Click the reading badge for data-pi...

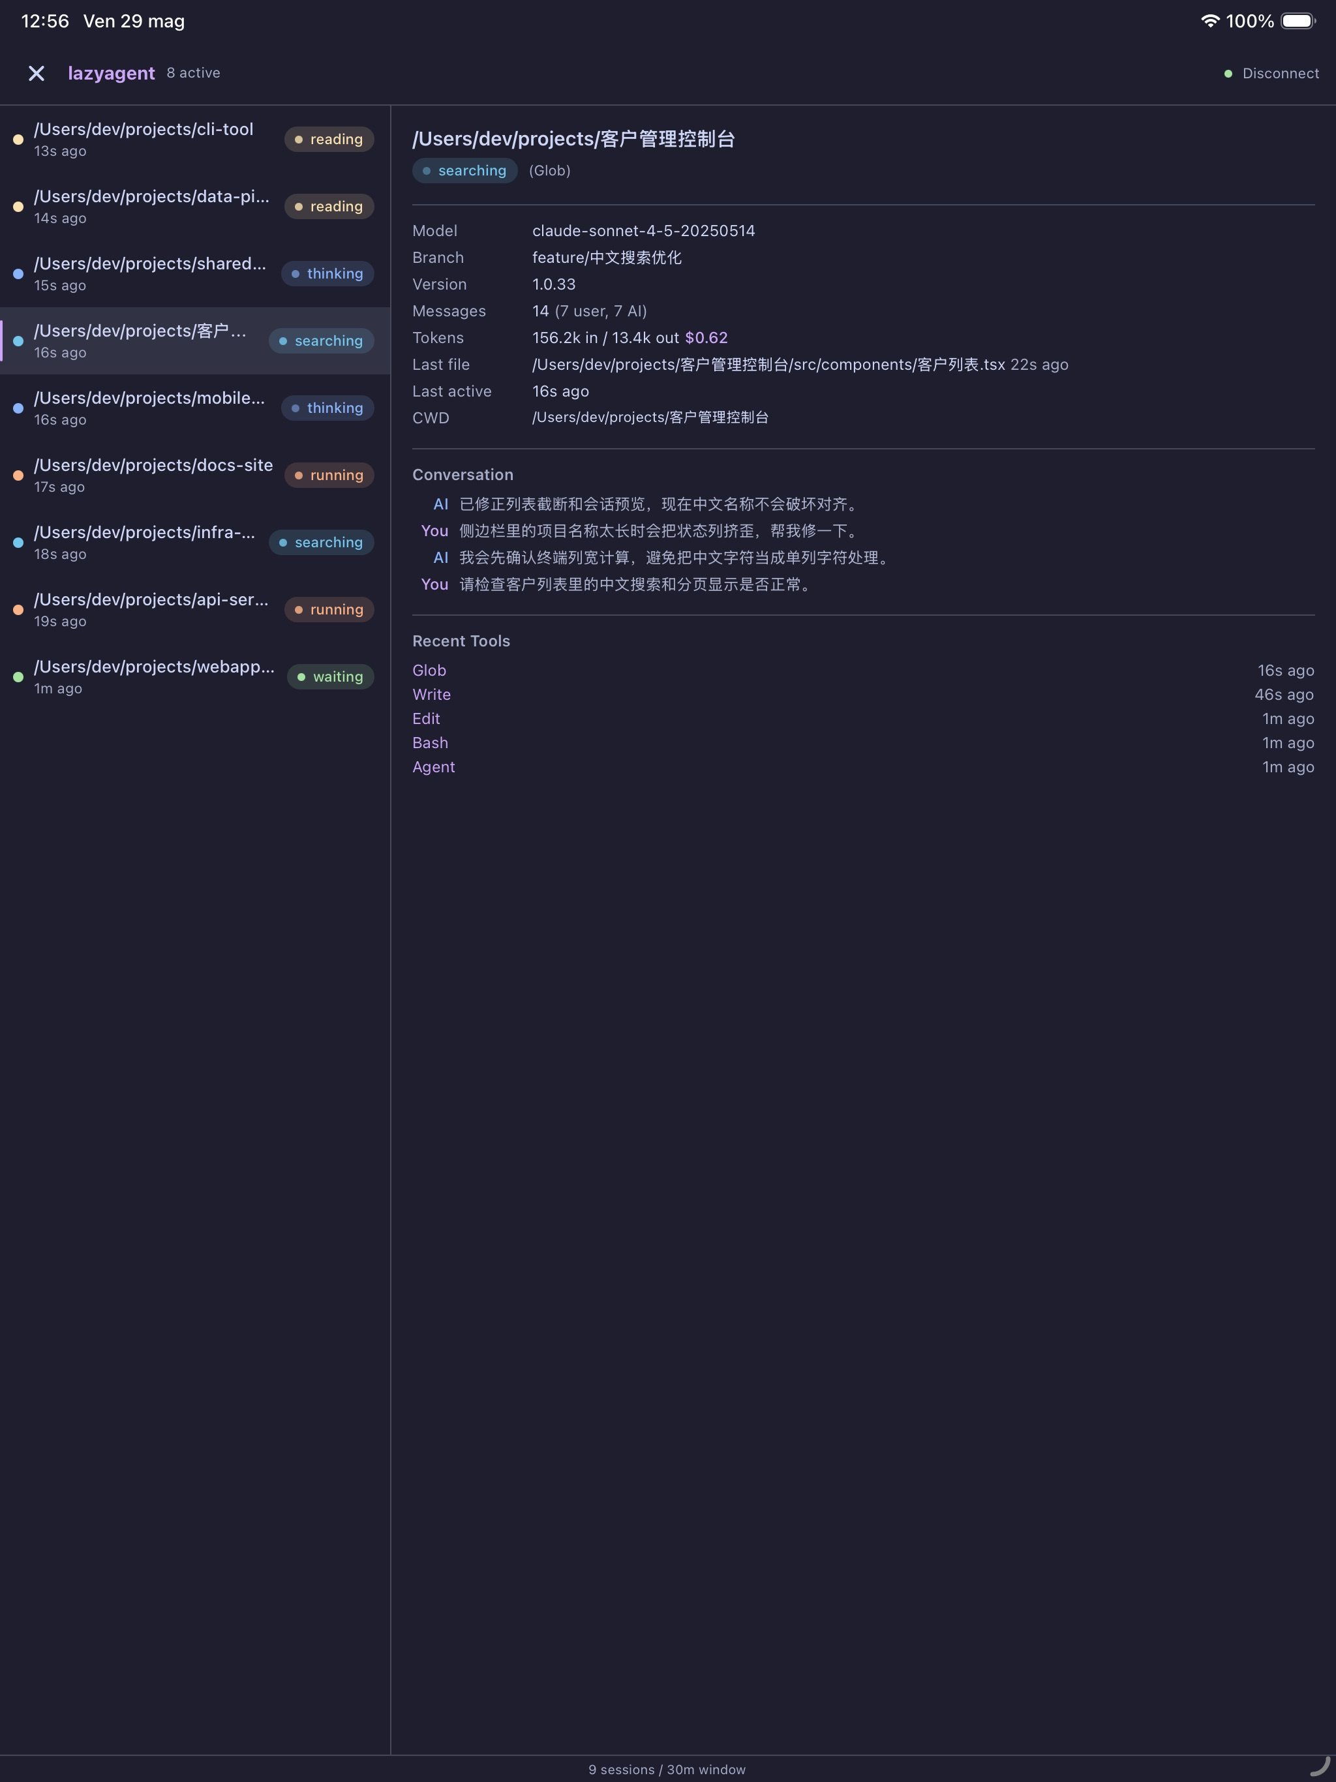coord(329,206)
